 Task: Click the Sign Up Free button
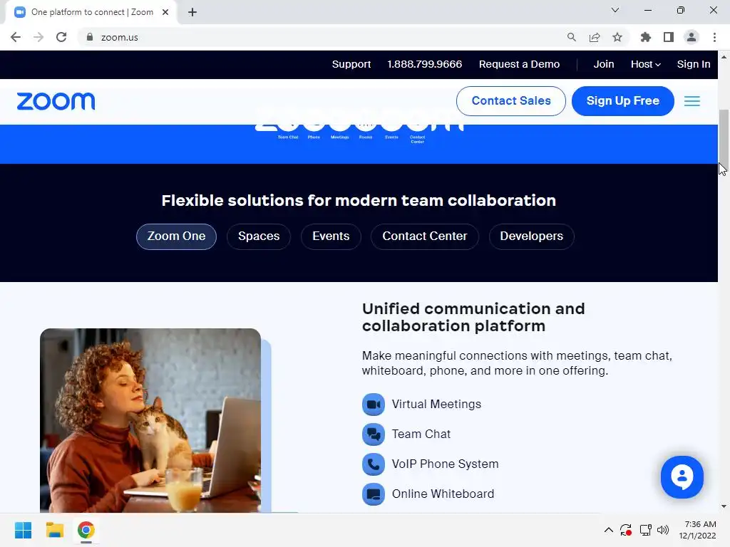[x=623, y=101]
